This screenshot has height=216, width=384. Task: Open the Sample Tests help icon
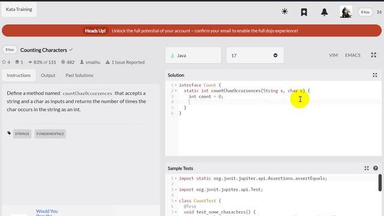pos(376,168)
